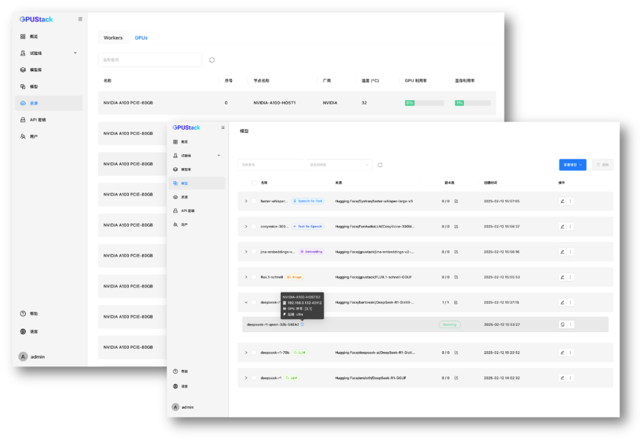Expand the deepseek-r1-70b model row
Image resolution: width=644 pixels, height=442 pixels.
click(246, 353)
